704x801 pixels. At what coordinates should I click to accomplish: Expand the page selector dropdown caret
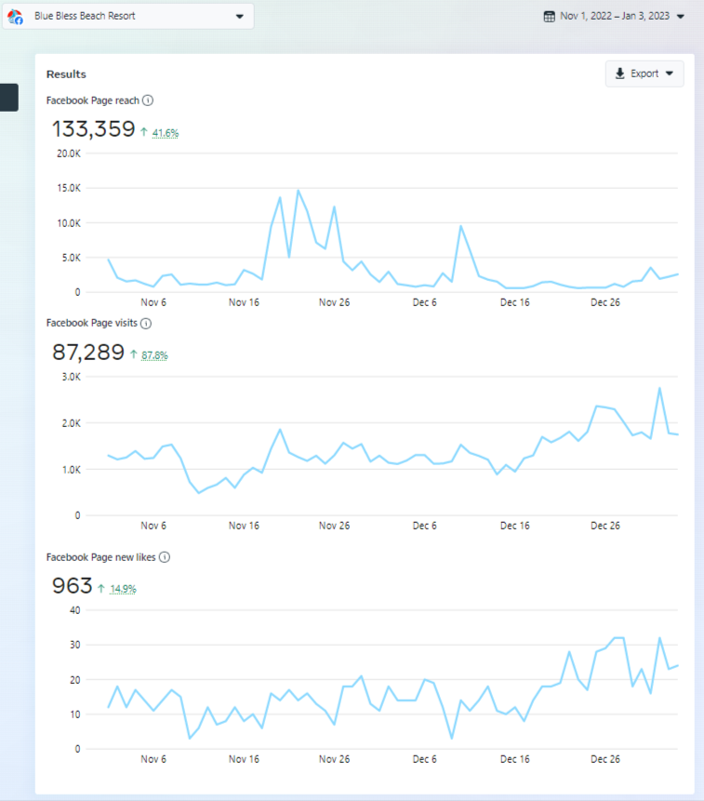coord(239,17)
